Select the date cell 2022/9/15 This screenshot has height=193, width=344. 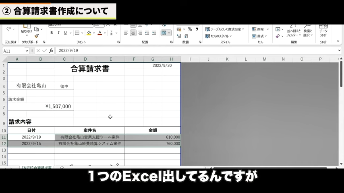(x=31, y=144)
